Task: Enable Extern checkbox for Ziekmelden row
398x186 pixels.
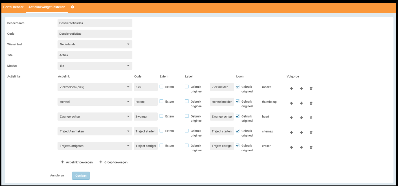Action: (x=161, y=87)
